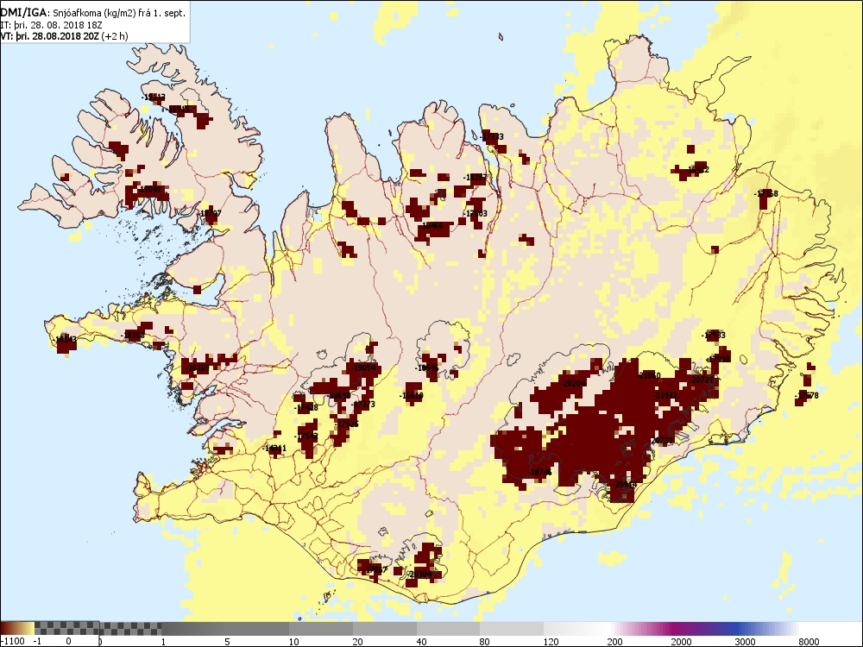The height and width of the screenshot is (647, 863).
Task: Click the -17168 label in the east
Action: click(x=766, y=193)
